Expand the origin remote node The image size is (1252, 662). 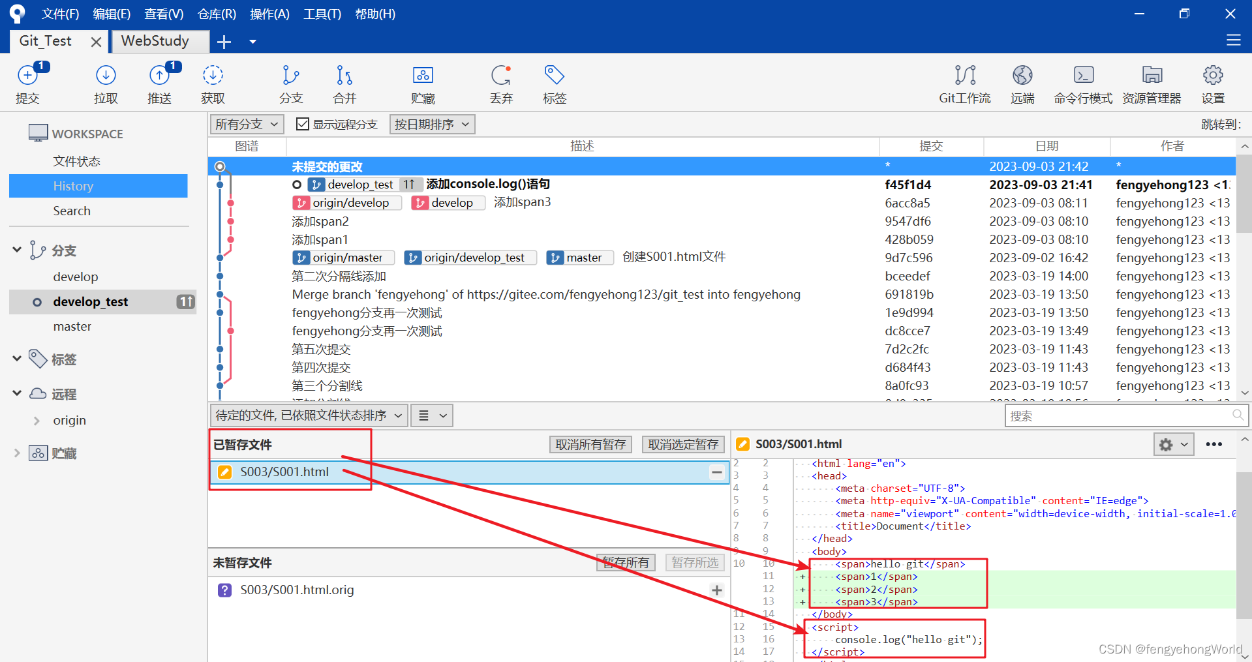pyautogui.click(x=37, y=421)
